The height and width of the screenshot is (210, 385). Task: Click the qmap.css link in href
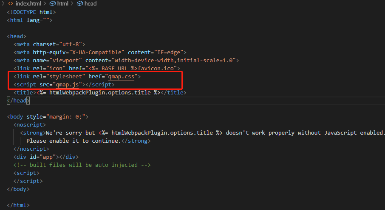pyautogui.click(x=121, y=77)
